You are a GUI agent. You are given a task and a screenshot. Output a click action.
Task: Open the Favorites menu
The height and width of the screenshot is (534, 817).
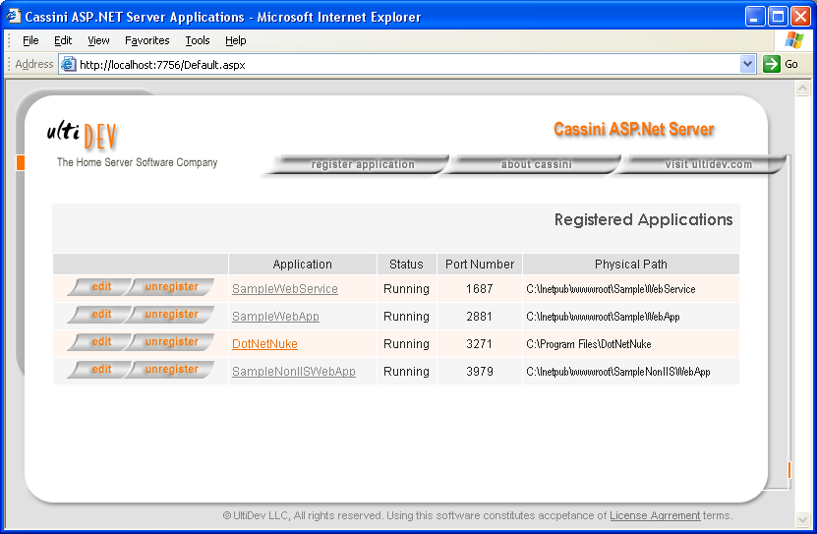point(146,40)
